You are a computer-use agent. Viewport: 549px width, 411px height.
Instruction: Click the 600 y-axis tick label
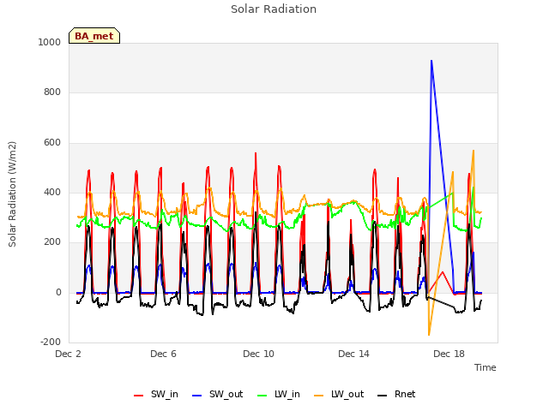coord(52,143)
